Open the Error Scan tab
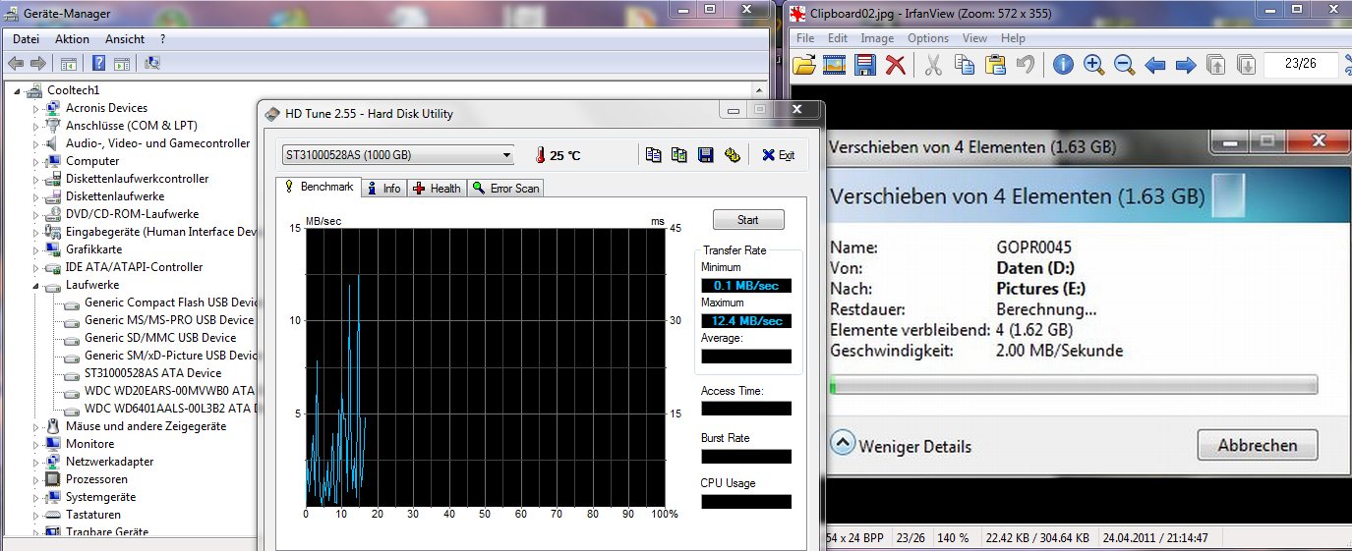The width and height of the screenshot is (1352, 551). pyautogui.click(x=505, y=188)
